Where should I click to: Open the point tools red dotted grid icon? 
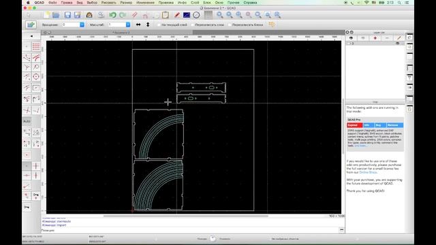pos(36,47)
